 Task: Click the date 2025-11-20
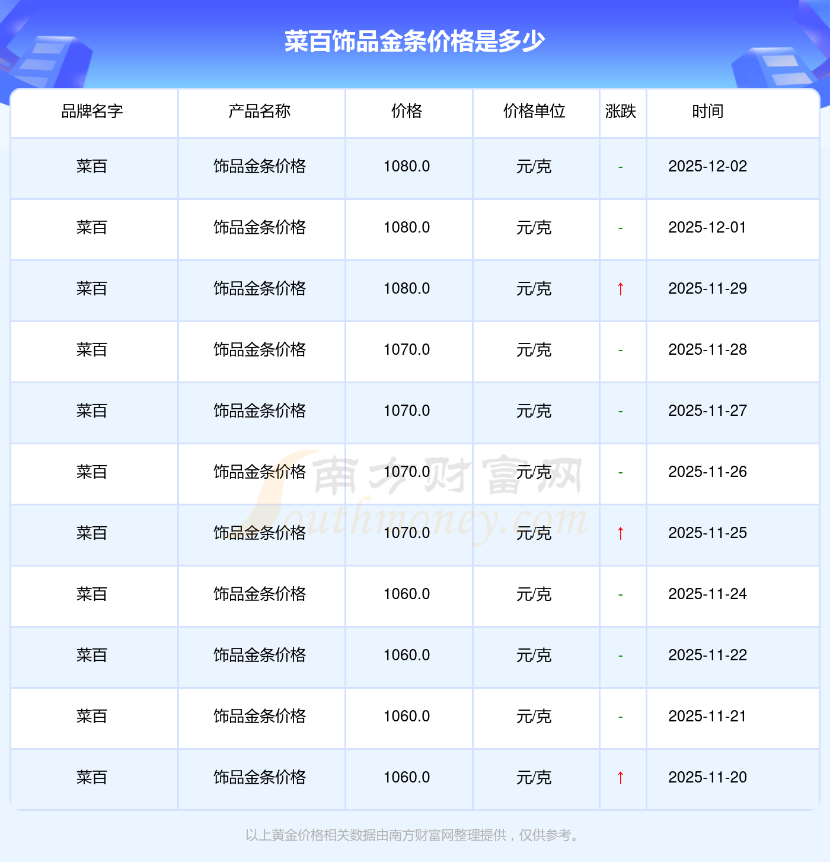point(708,778)
